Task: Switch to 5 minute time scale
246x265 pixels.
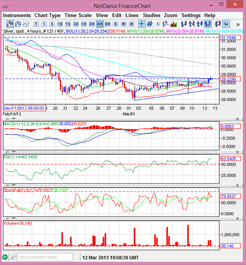Action: [52, 24]
